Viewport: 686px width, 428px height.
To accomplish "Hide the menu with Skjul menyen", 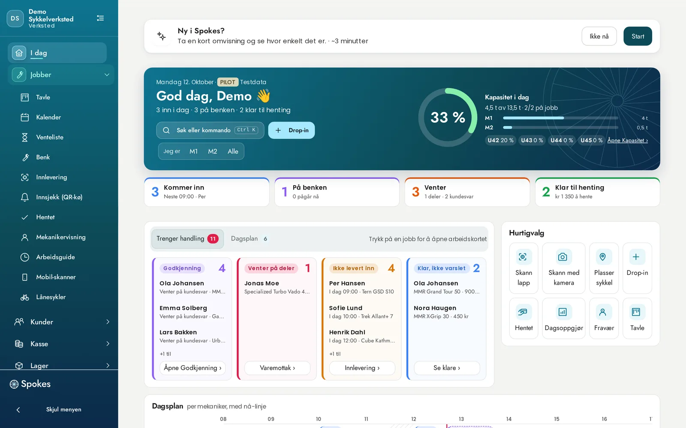I will (x=59, y=410).
